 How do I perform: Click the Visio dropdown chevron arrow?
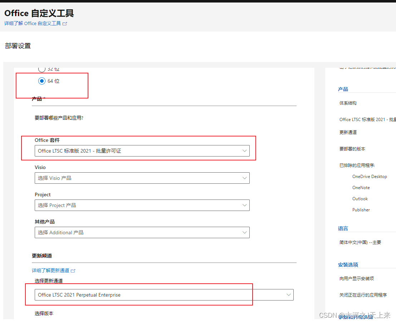coord(244,178)
